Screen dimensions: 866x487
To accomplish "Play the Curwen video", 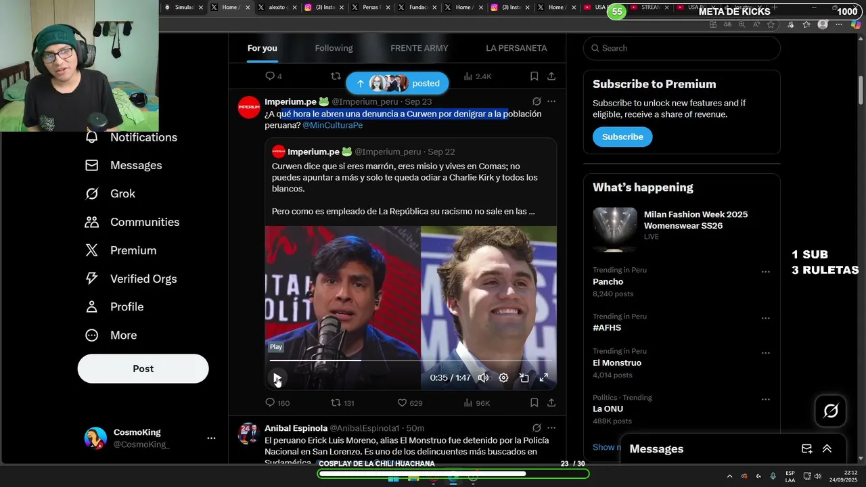I will tap(277, 378).
